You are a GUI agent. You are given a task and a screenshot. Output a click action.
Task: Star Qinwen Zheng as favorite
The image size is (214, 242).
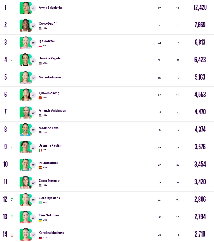point(33,95)
